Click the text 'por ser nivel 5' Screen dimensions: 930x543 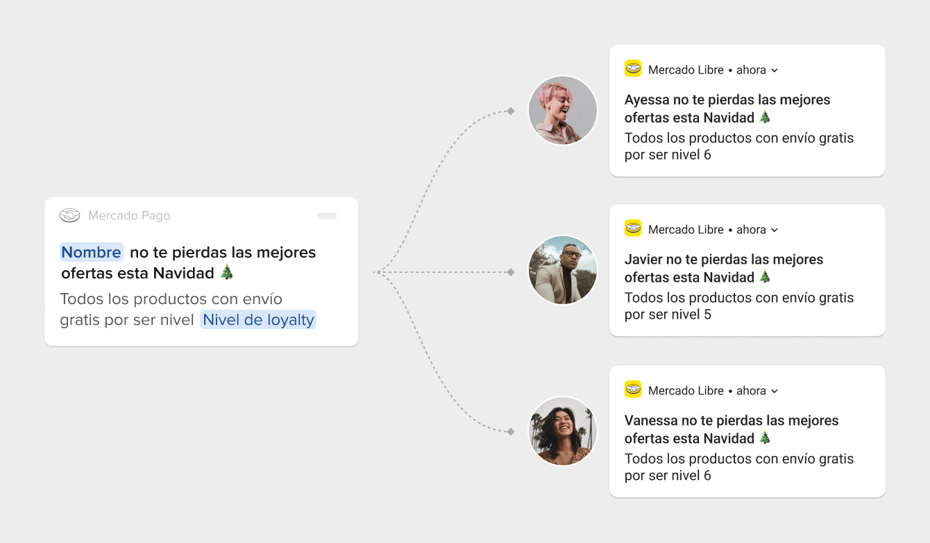(668, 315)
